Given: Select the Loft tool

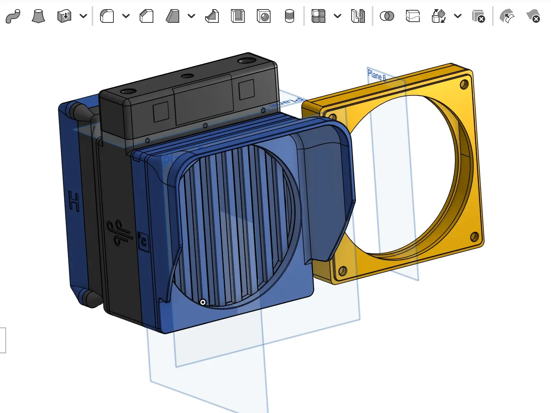Looking at the screenshot, I should pos(38,16).
